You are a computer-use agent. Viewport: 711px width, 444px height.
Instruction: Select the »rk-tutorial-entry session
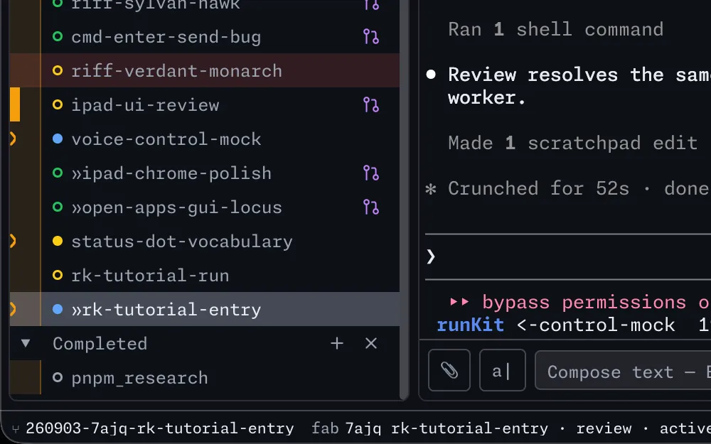point(205,309)
